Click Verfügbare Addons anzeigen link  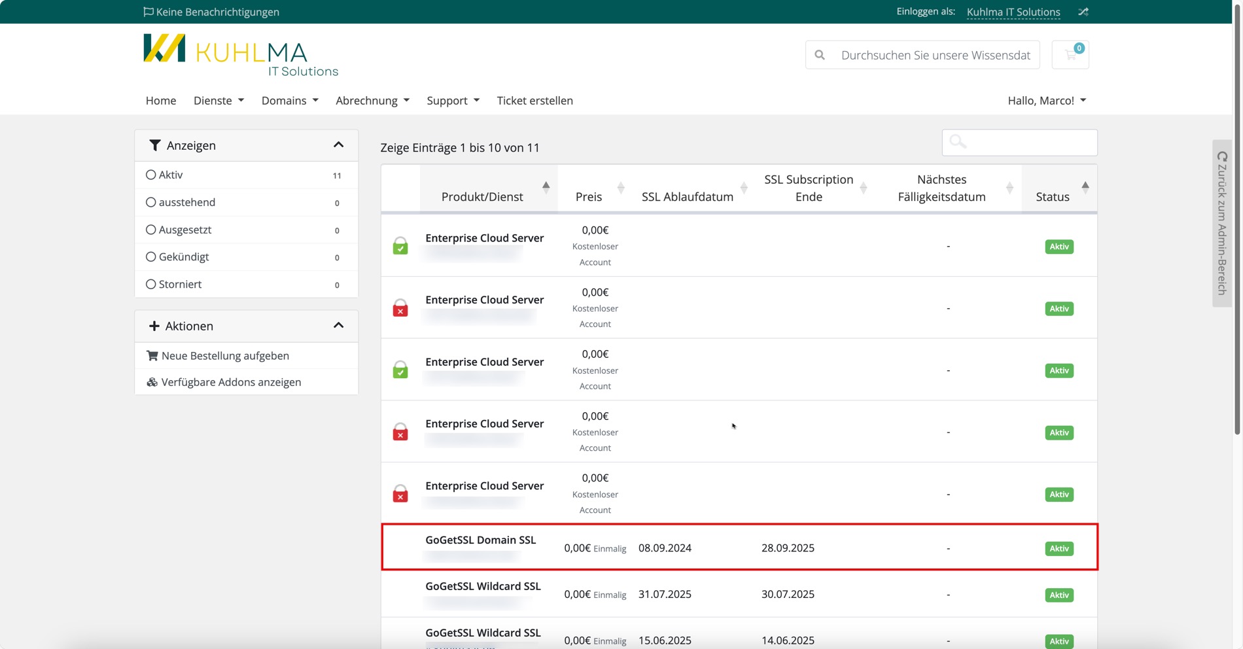click(x=231, y=382)
